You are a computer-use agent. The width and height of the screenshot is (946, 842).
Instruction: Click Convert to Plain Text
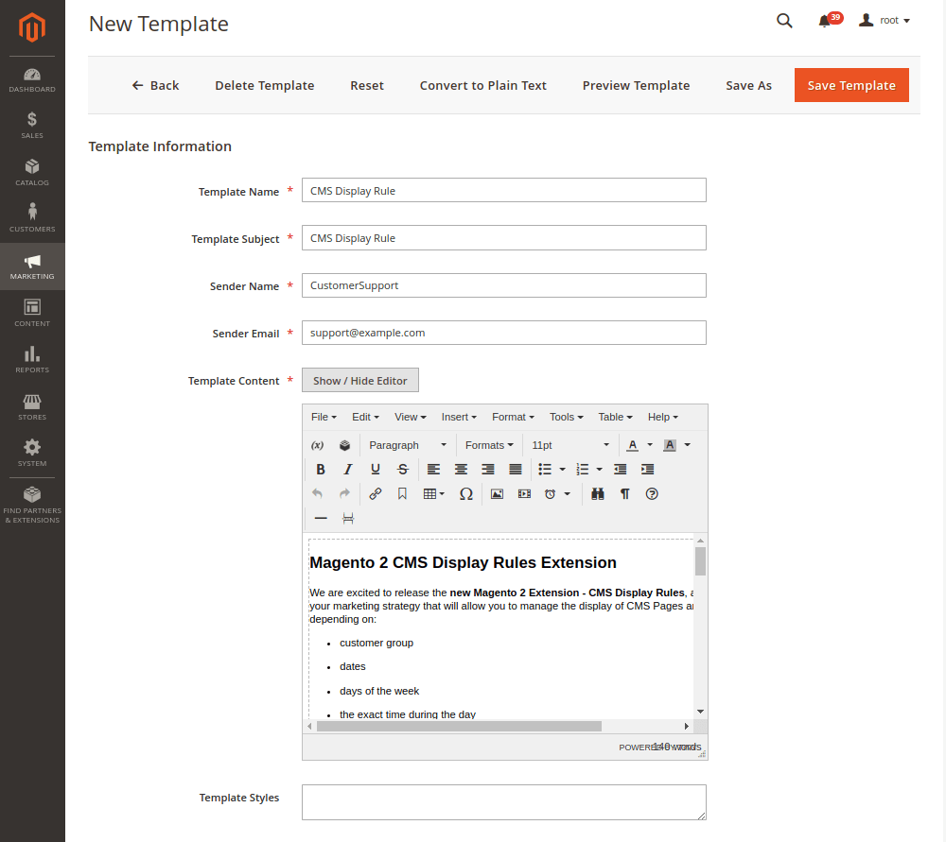click(482, 86)
